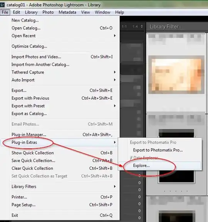
Task: Open the Metadata menu
Action: click(67, 12)
